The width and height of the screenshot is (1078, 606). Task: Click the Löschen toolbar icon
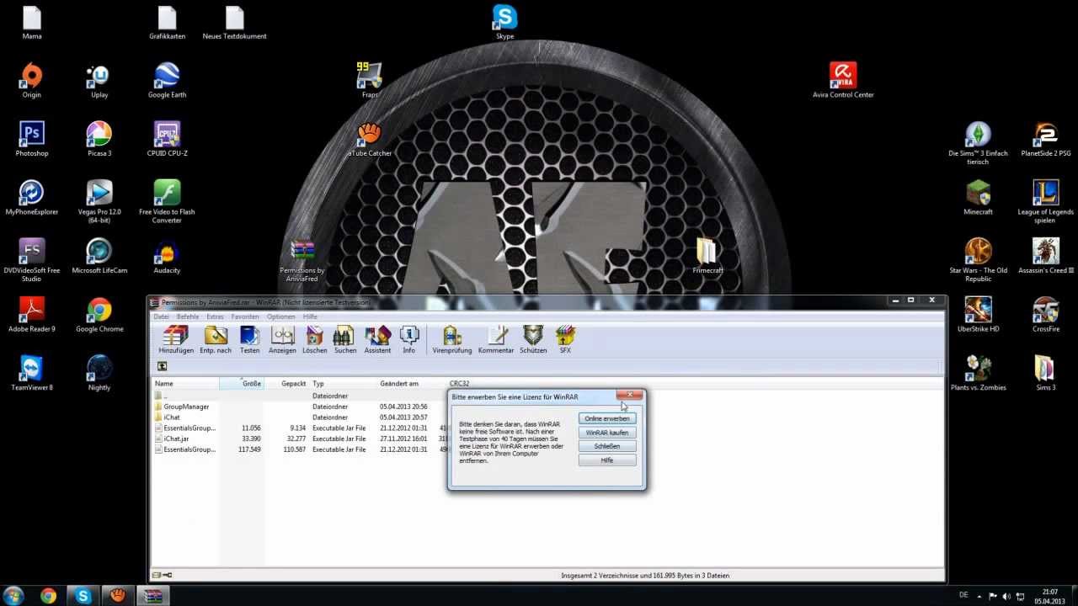[314, 339]
